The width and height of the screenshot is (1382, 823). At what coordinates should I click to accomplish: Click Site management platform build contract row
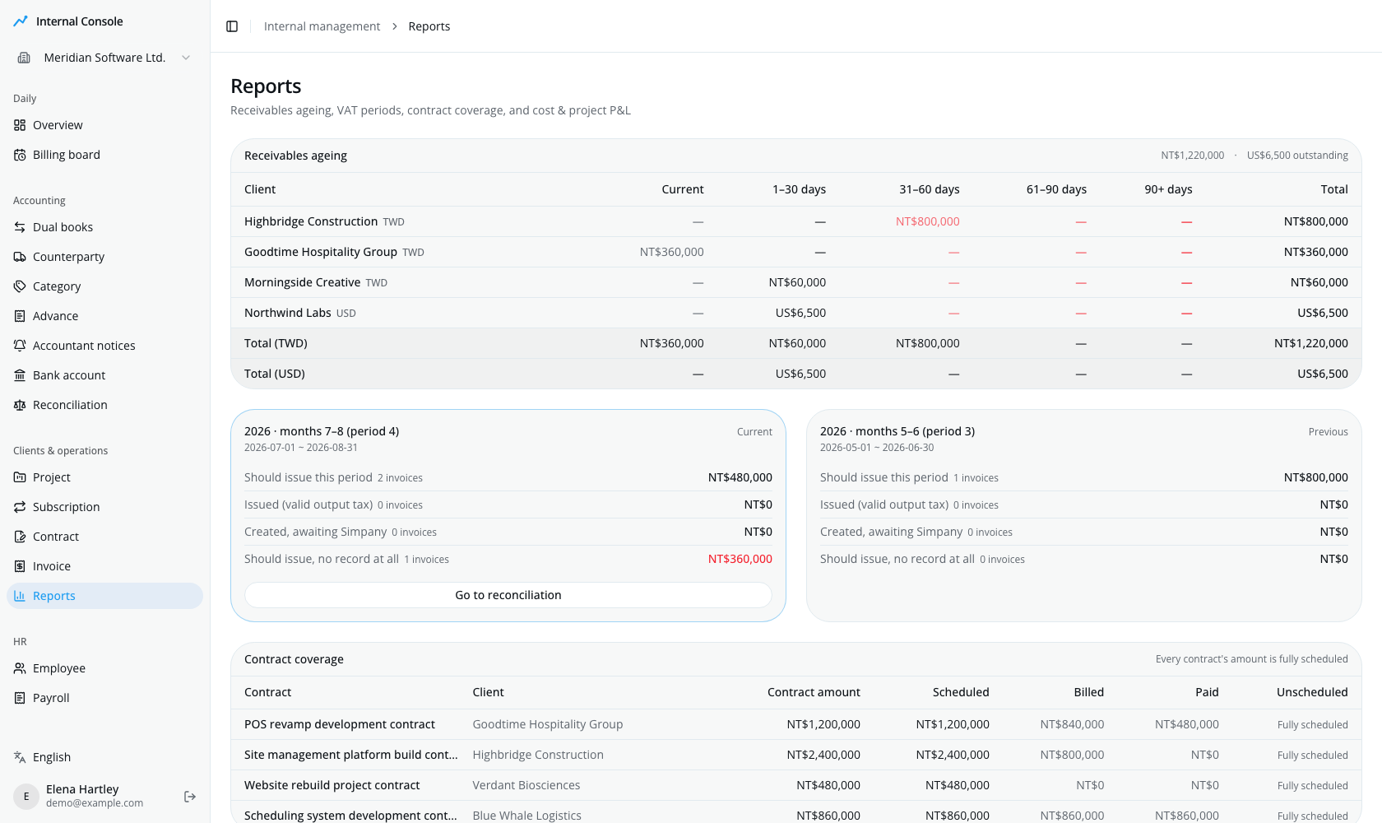coord(796,755)
